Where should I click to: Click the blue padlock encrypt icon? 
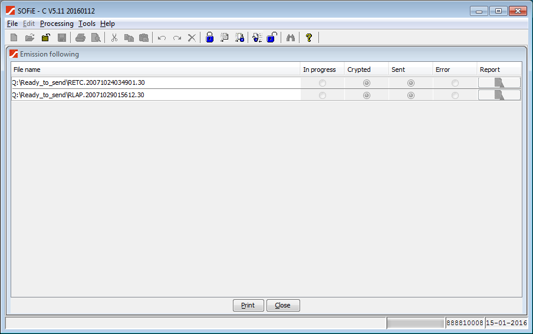tap(209, 38)
